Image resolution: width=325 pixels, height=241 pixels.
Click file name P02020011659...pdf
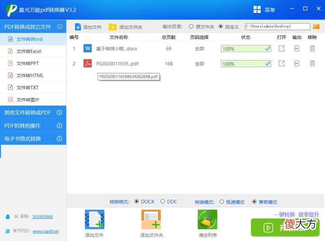pyautogui.click(x=117, y=63)
